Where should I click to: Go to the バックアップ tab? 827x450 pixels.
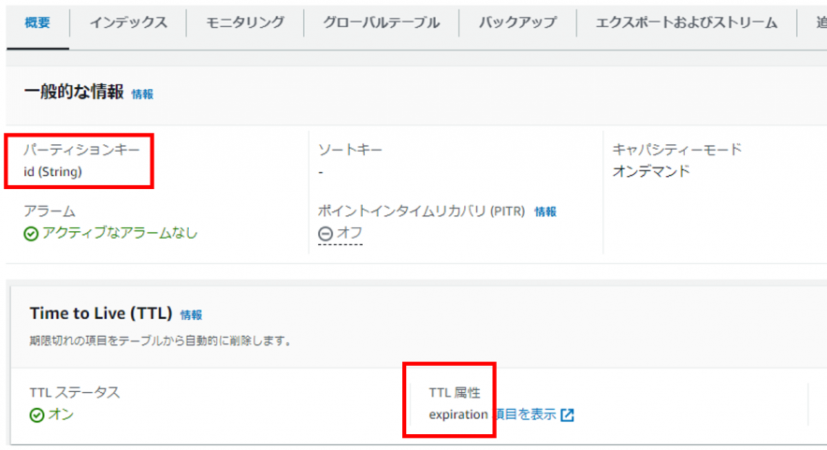(x=517, y=23)
